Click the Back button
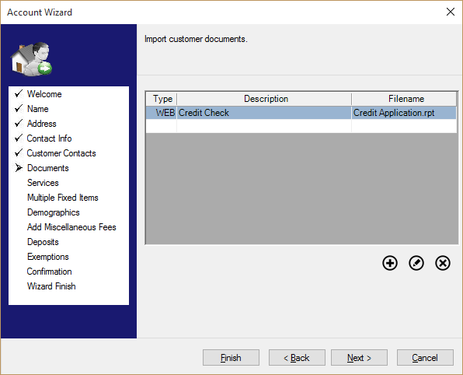The height and width of the screenshot is (375, 463). (x=297, y=358)
